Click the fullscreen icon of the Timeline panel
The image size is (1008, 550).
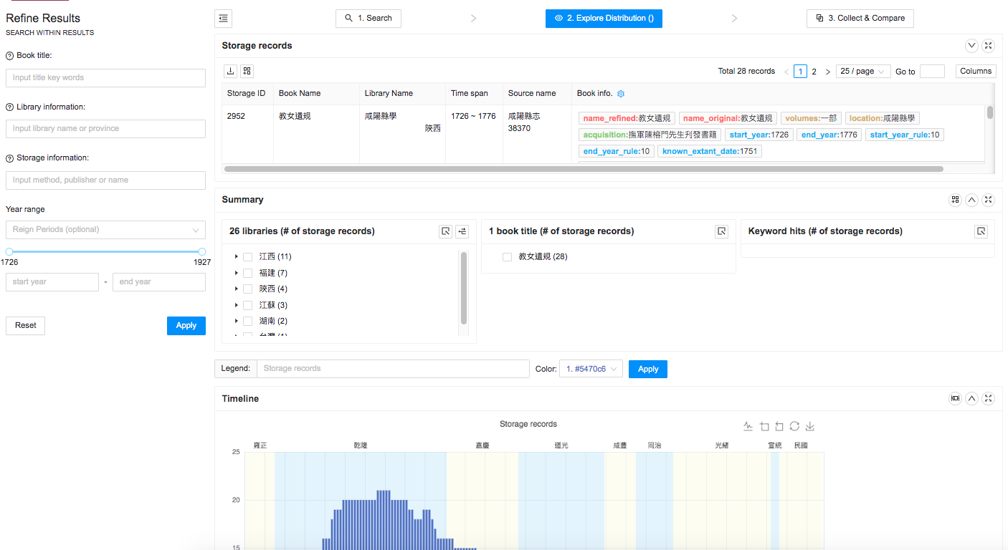coord(988,399)
